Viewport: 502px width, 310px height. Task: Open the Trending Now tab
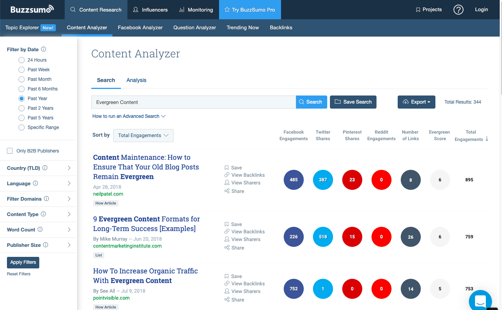point(243,28)
